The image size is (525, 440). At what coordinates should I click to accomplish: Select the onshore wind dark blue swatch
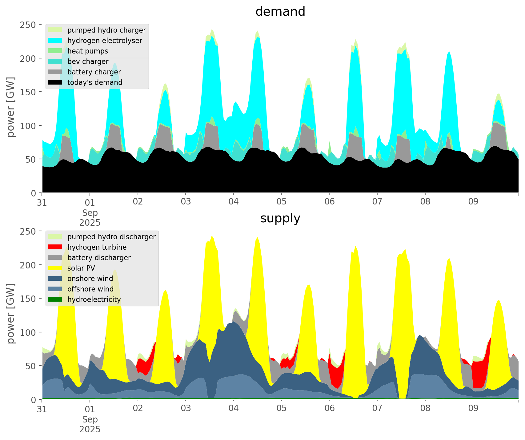click(55, 279)
